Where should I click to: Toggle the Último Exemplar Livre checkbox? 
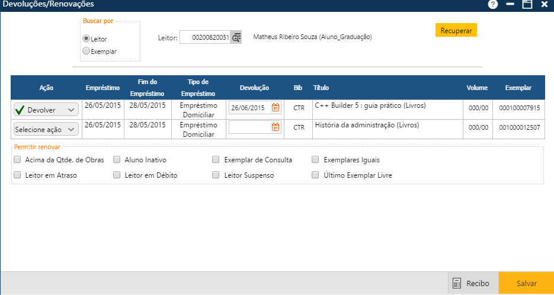click(316, 175)
